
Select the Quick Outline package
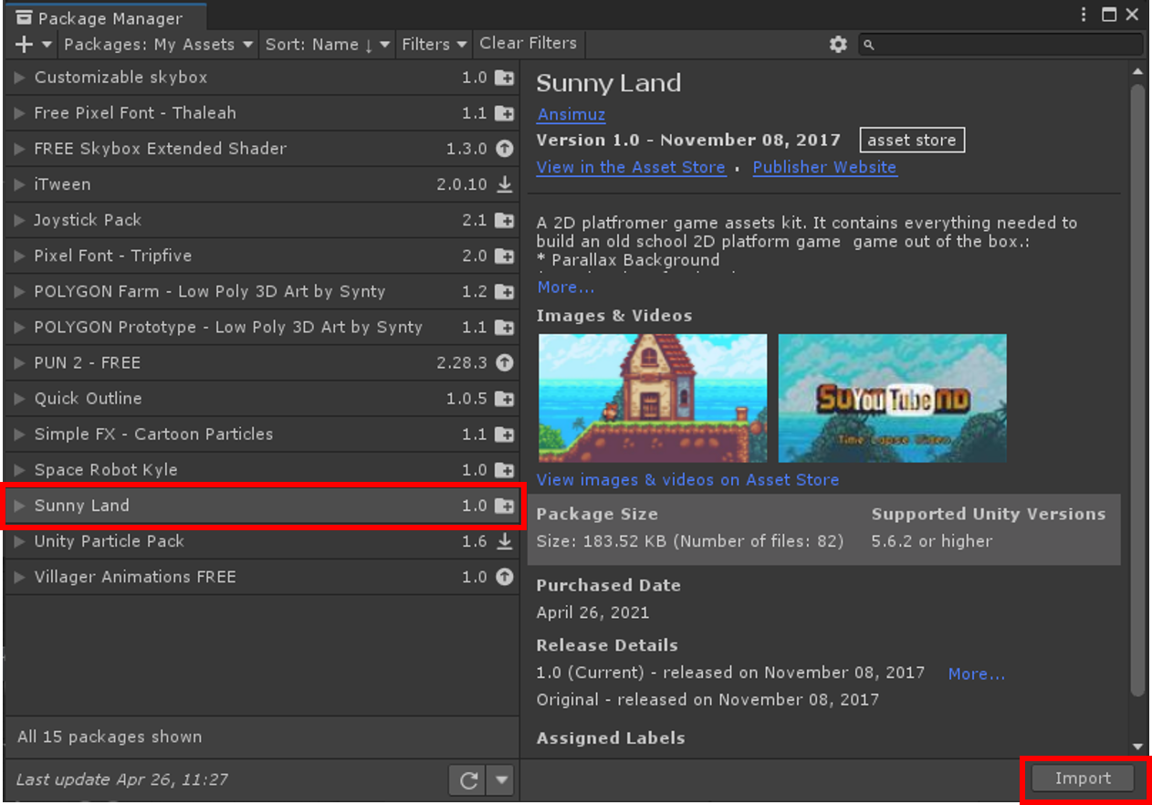(262, 399)
